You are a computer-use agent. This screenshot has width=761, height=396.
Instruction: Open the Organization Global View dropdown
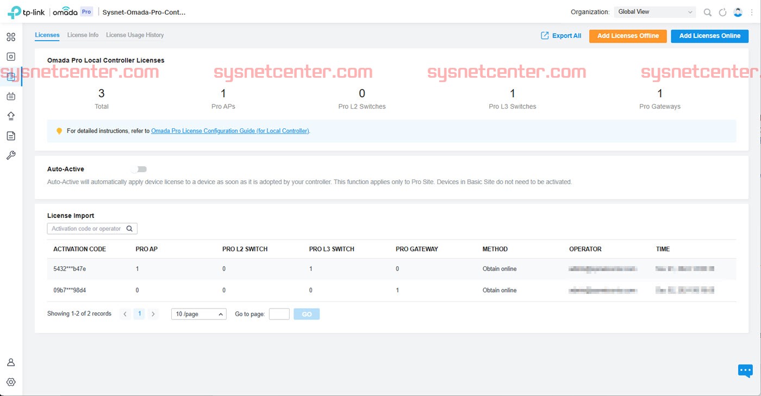click(655, 12)
